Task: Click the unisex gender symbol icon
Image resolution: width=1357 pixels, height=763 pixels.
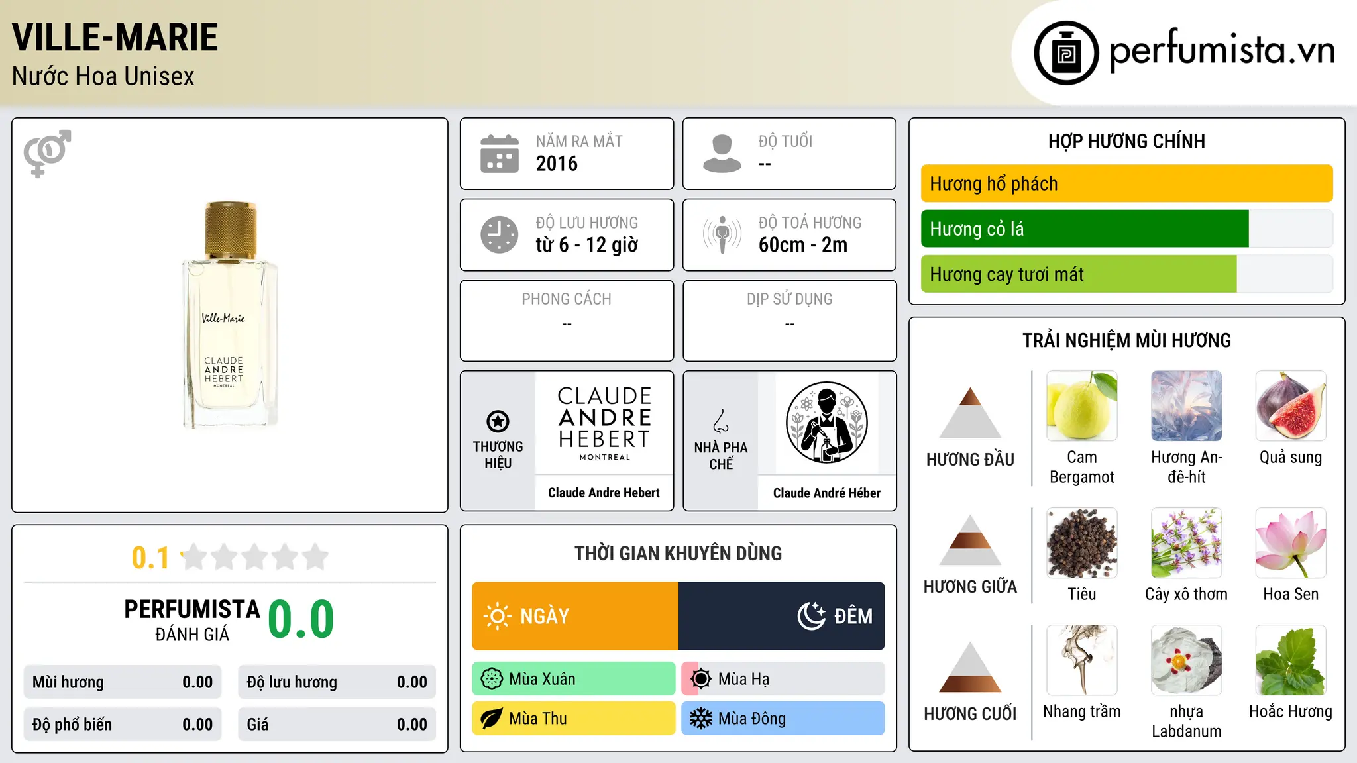Action: pos(47,153)
